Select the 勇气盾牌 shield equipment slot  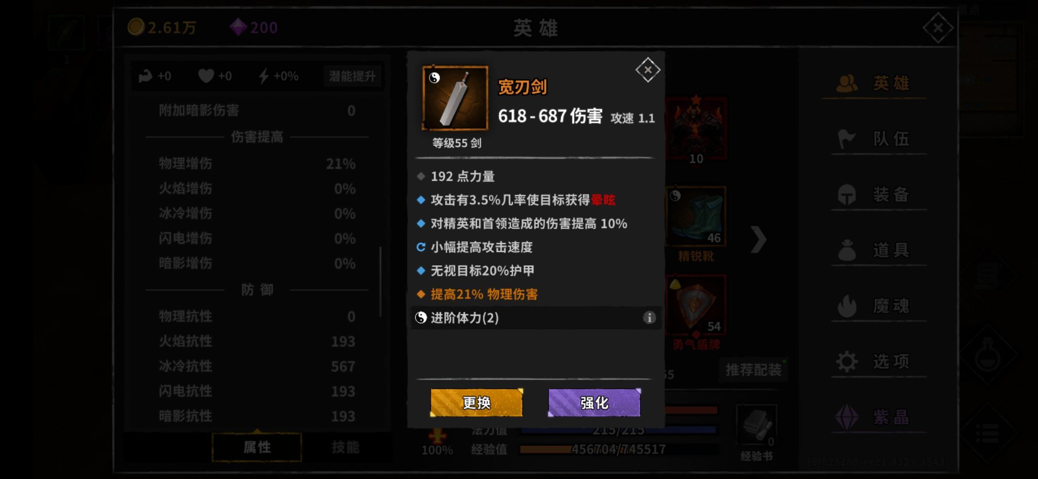696,305
